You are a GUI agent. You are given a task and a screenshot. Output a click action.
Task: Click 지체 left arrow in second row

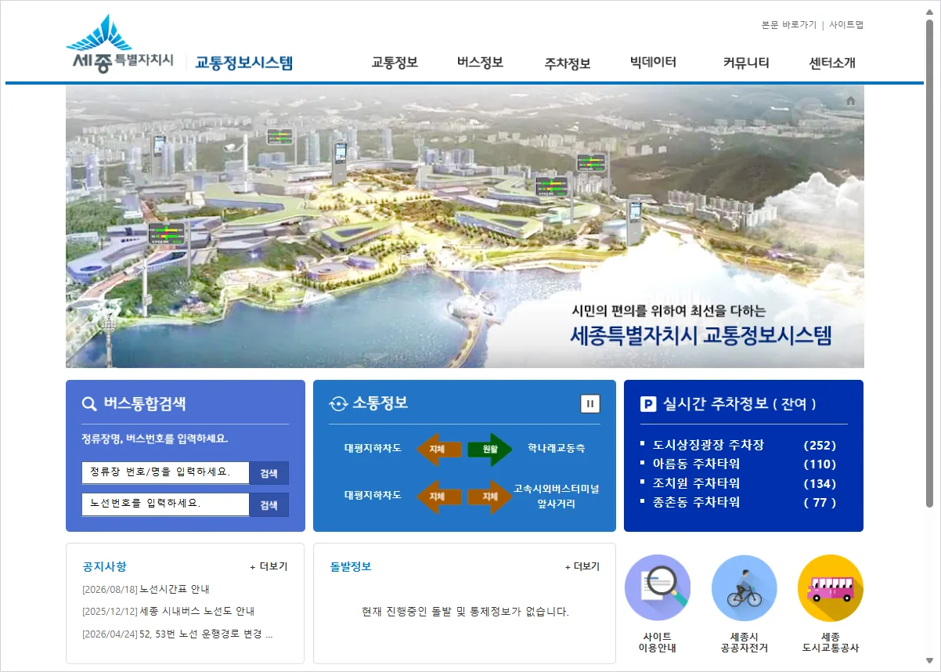[x=438, y=497]
